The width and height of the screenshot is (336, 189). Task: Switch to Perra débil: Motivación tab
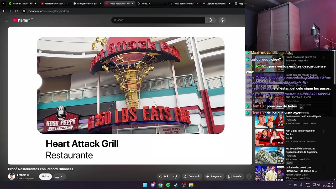(x=184, y=4)
